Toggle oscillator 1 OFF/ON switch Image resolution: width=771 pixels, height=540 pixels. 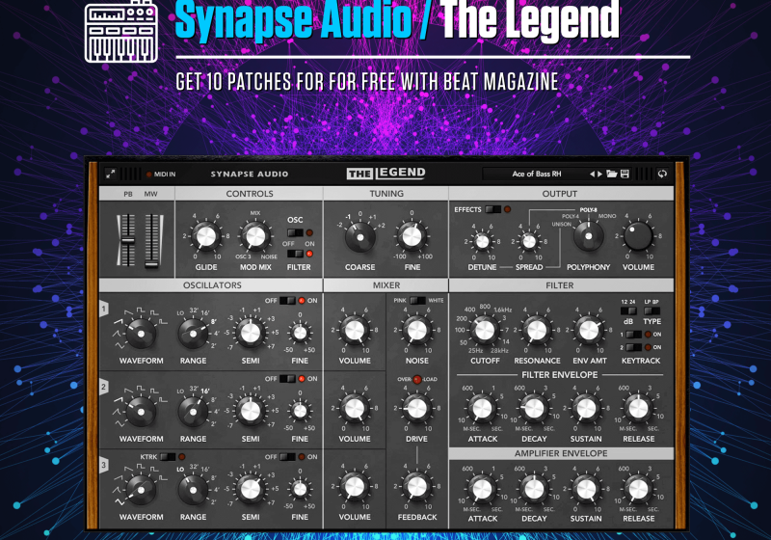287,301
